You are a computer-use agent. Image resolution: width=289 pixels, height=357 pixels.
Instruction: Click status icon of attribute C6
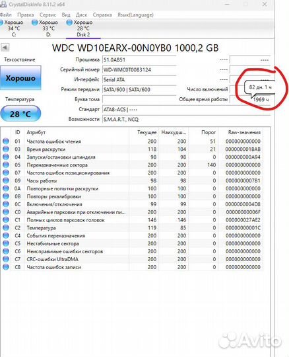click(6, 251)
